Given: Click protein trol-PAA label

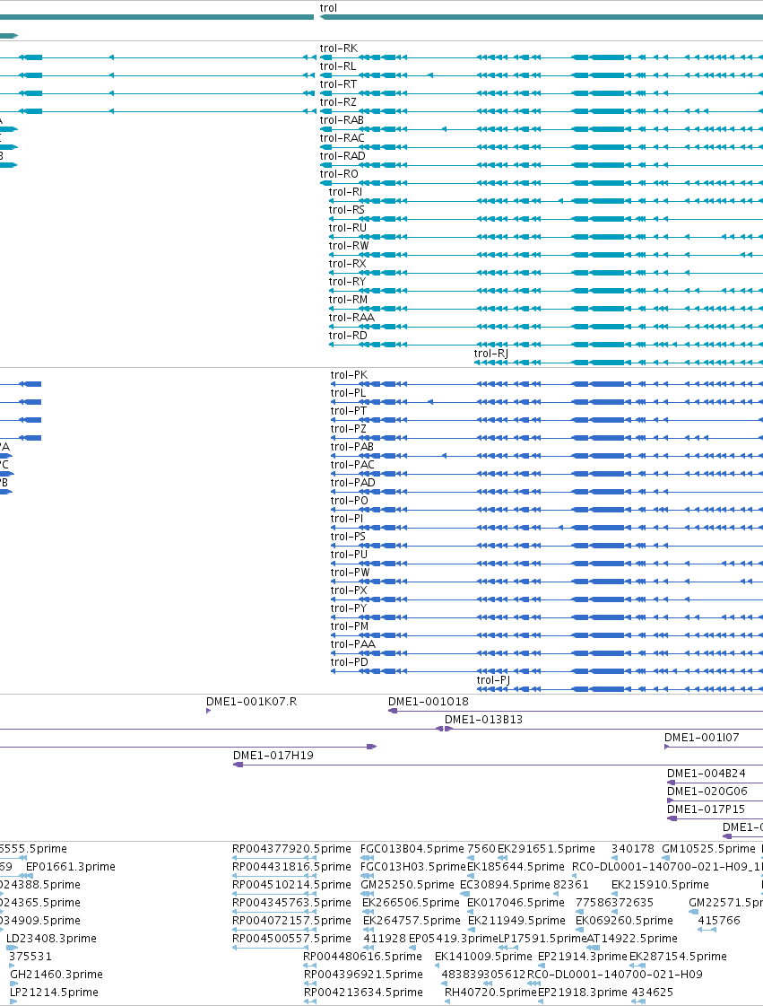Looking at the screenshot, I should tap(352, 644).
